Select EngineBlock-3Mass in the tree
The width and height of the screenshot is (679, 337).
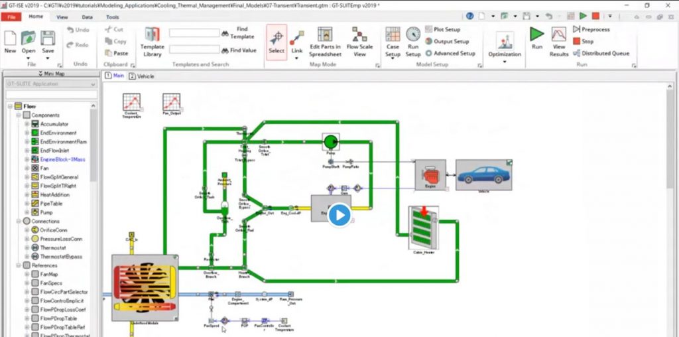click(62, 159)
